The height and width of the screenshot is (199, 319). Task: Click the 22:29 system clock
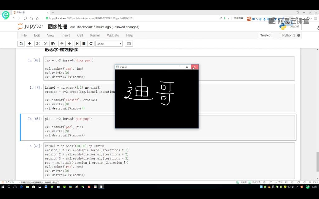pos(314,187)
